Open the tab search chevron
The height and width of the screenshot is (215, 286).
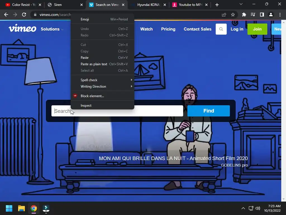coord(241,4)
